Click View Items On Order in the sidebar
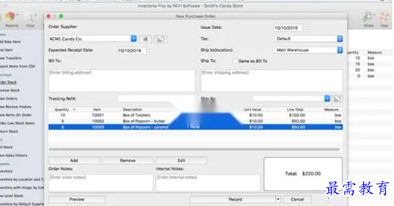Viewport: 394px width, 206px height. (x=16, y=115)
